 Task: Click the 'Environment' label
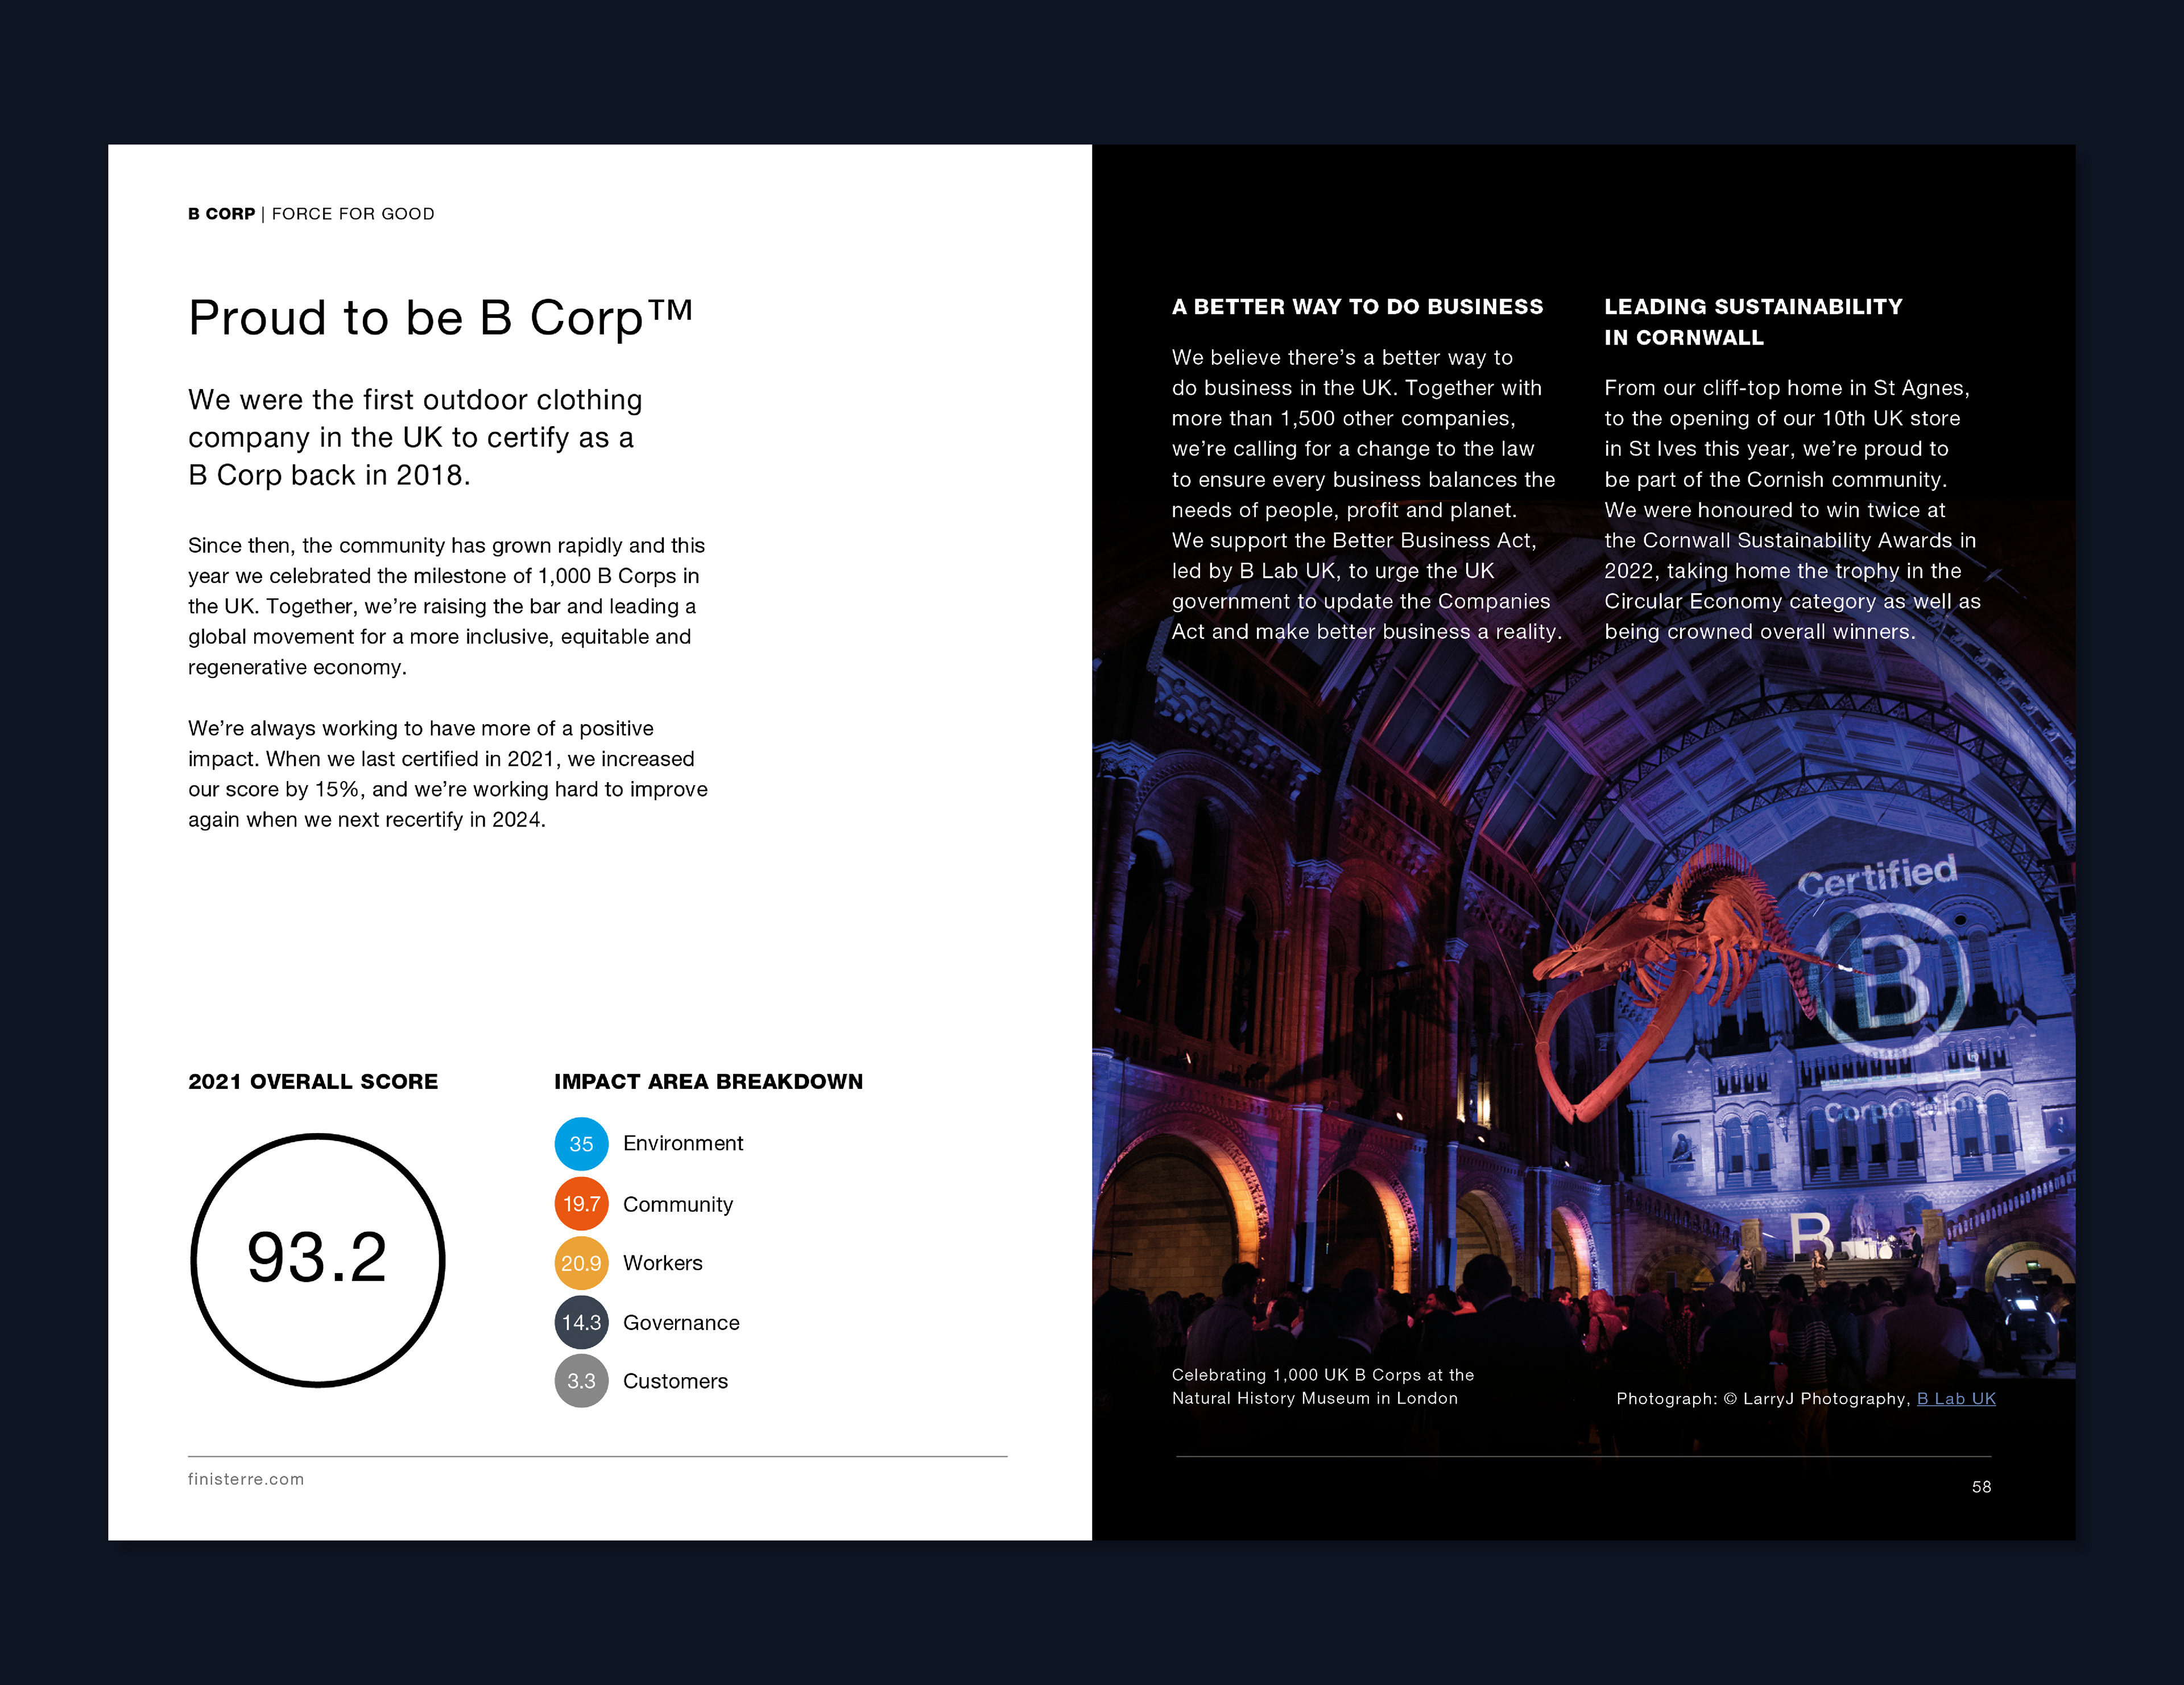683,1143
